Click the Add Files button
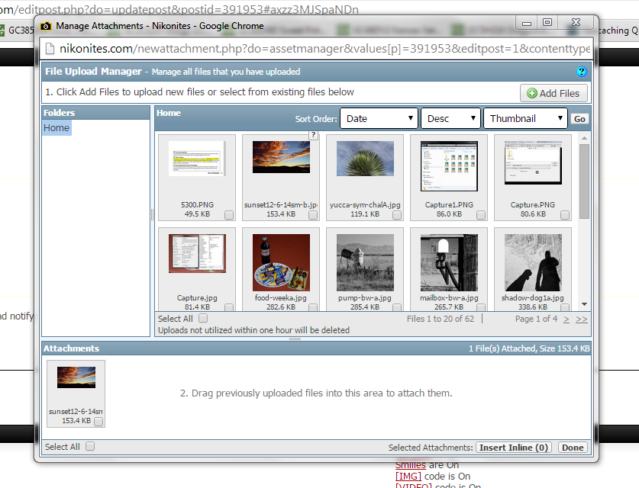 [x=553, y=93]
